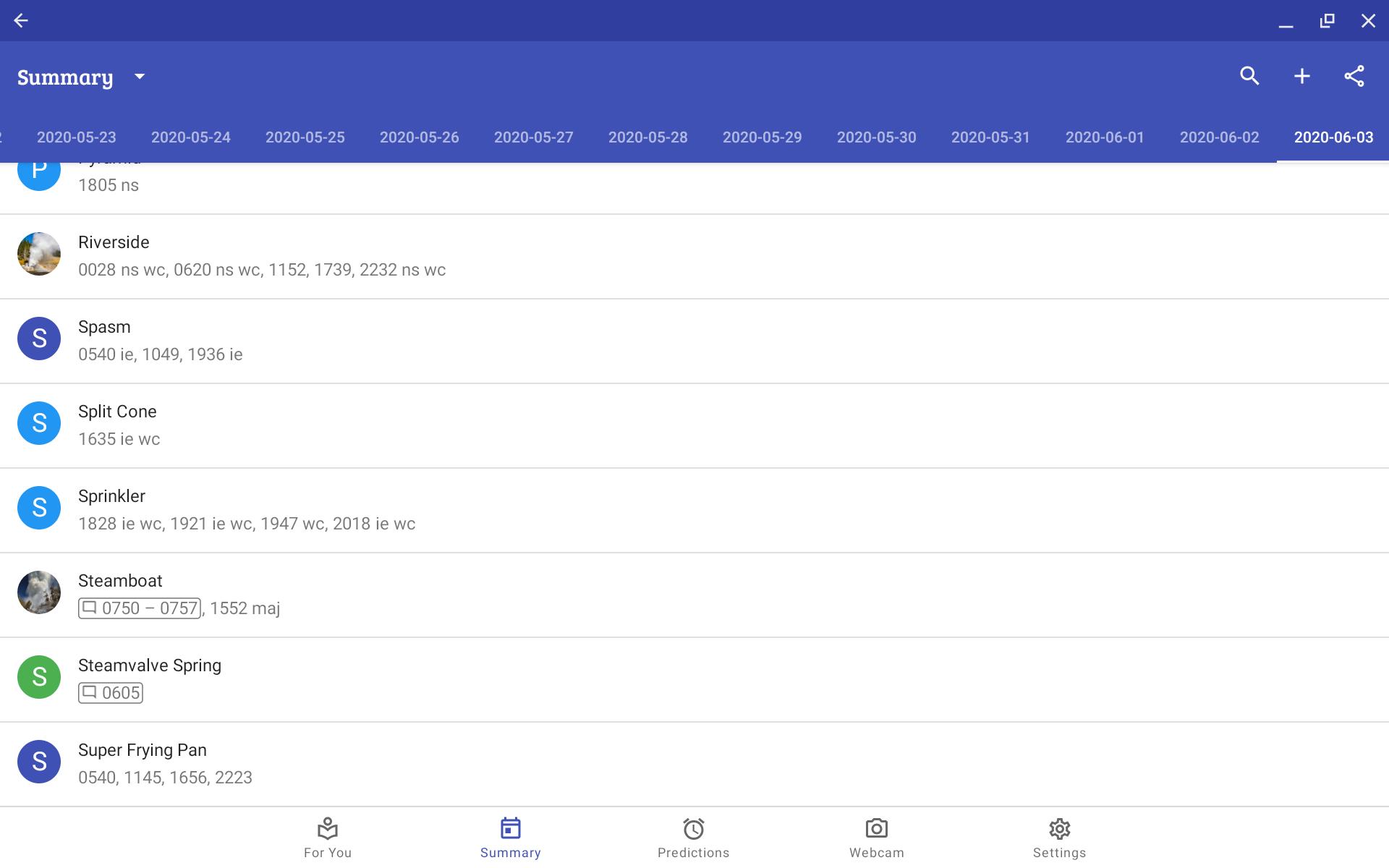Switch to the 2020-05-31 tab

click(990, 137)
